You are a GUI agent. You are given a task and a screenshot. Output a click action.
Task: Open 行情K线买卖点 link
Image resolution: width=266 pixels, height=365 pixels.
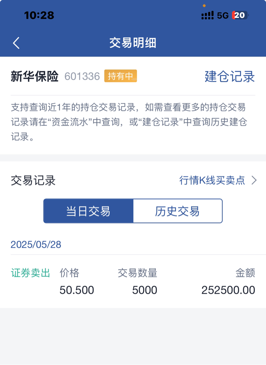point(212,180)
